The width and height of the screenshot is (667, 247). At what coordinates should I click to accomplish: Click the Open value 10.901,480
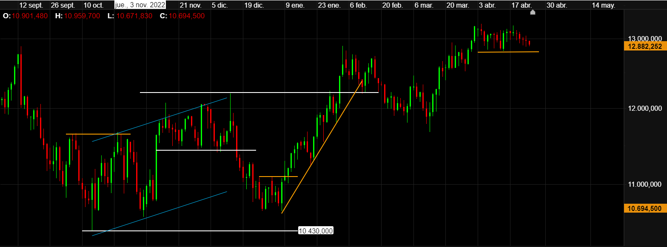(x=30, y=16)
